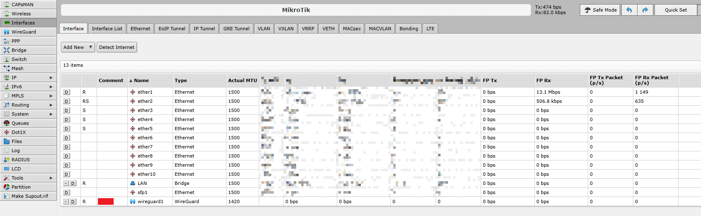Switch to the VLAN tab

[264, 29]
